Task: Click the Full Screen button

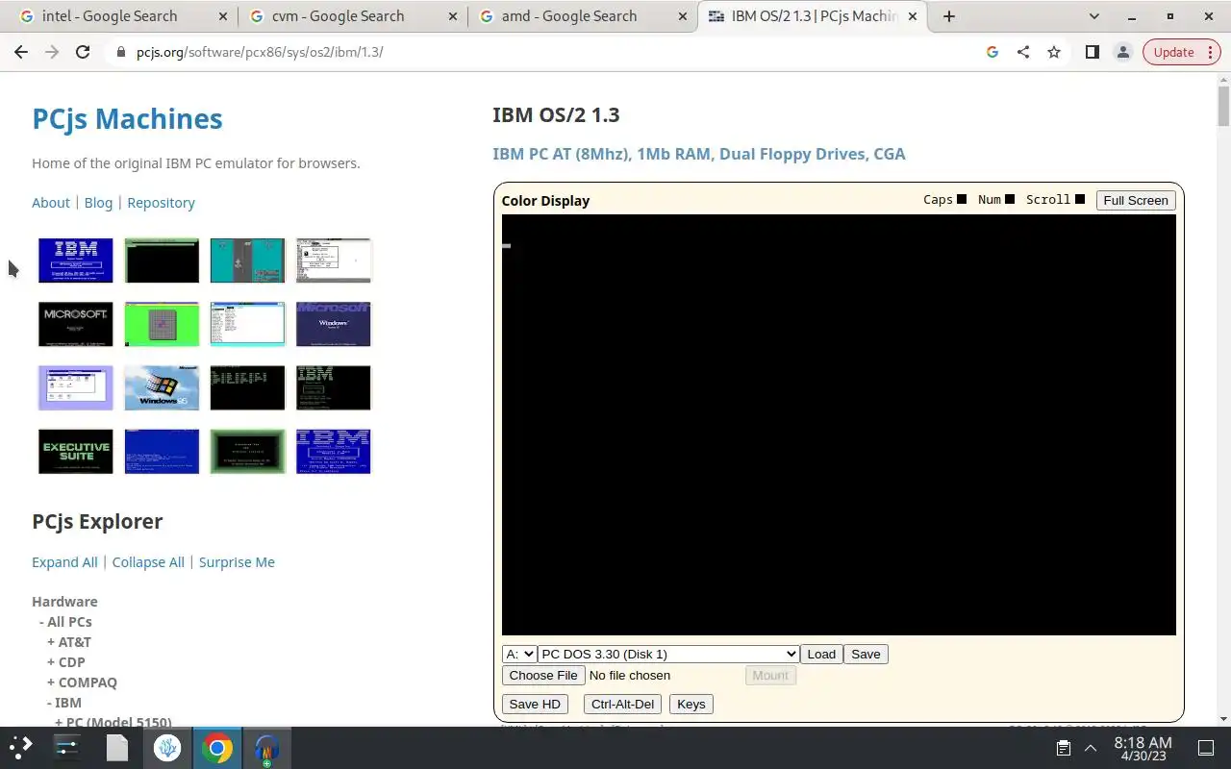Action: [1136, 200]
